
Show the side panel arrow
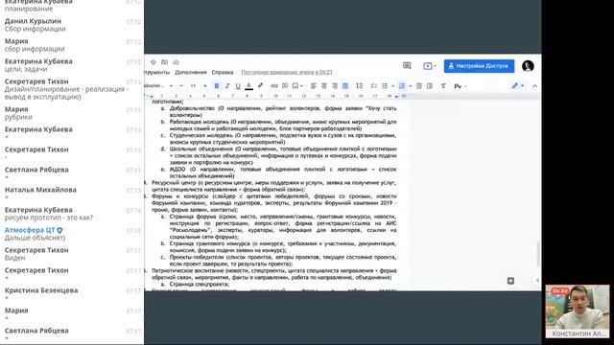[537, 281]
